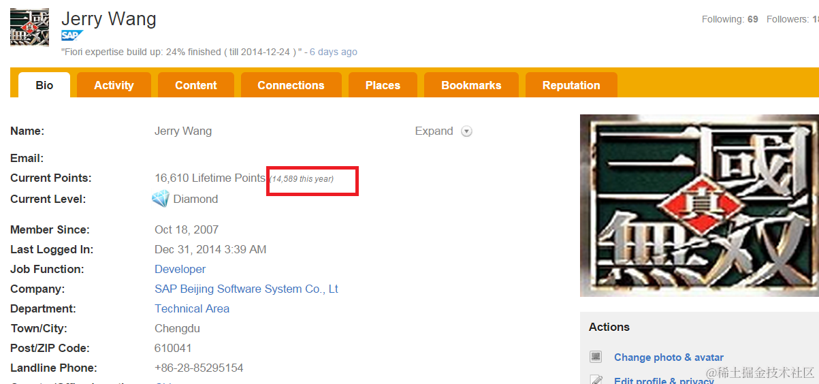The image size is (819, 384).
Task: Click the 'Name:' label
Action: click(x=27, y=131)
